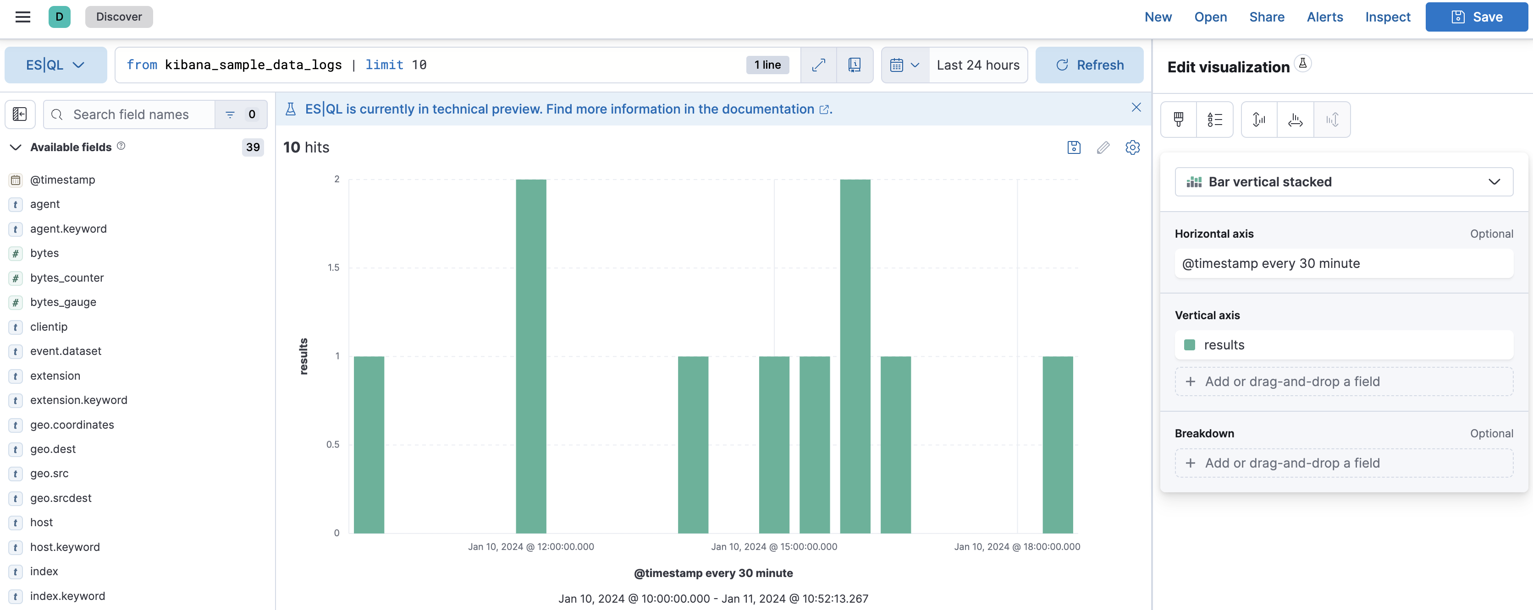Click the right axis settings icon
This screenshot has height=610, width=1533.
pos(1332,120)
